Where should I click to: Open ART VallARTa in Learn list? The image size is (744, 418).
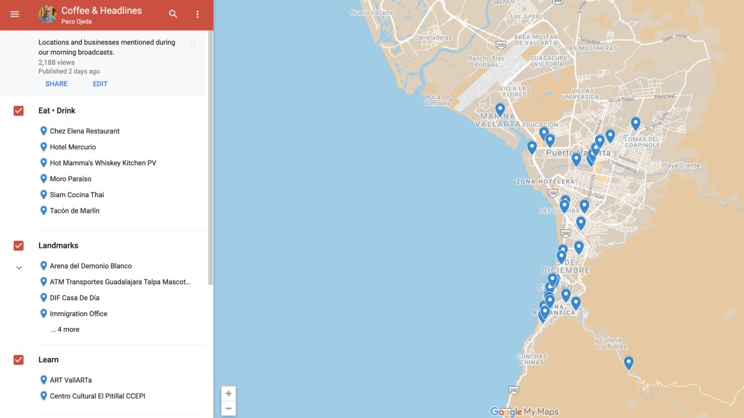[x=71, y=380]
